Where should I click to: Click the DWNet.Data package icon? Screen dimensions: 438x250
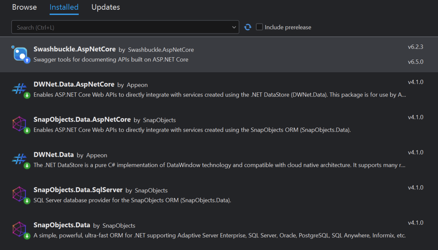(x=19, y=159)
